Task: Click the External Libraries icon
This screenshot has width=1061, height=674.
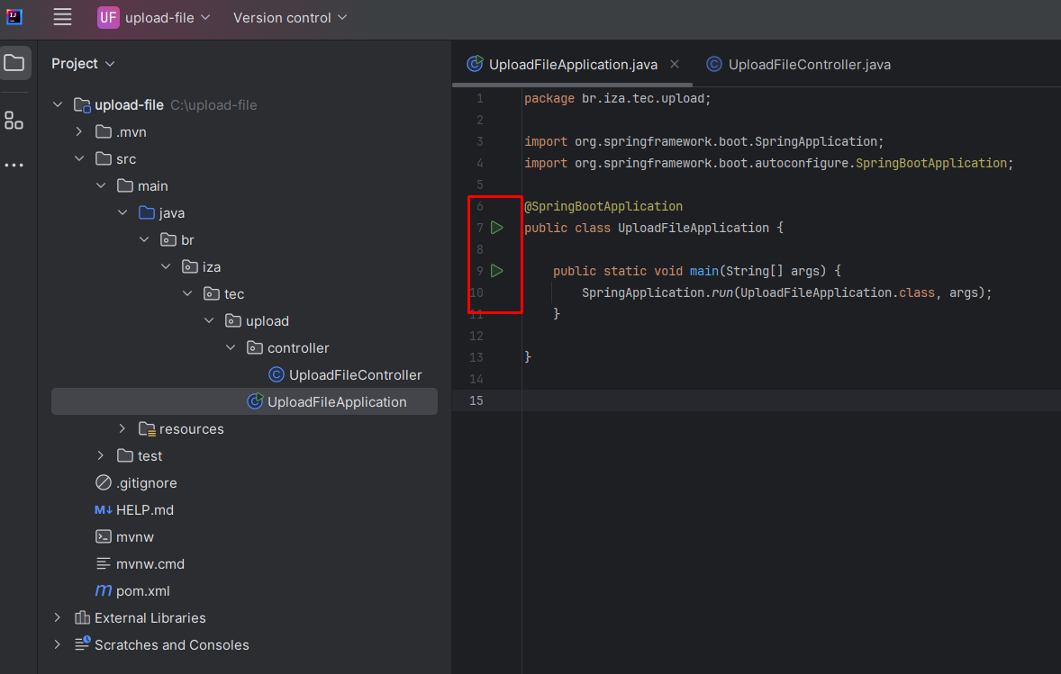Action: tap(83, 618)
